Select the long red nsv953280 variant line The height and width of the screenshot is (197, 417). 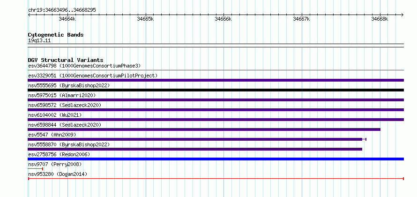tap(216, 179)
